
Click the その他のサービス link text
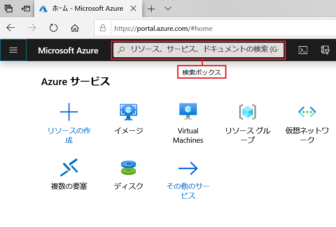coord(188,191)
